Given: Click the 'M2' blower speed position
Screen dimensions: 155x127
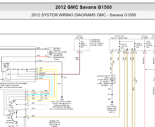Looking at the screenshot, I should click(x=10, y=105).
